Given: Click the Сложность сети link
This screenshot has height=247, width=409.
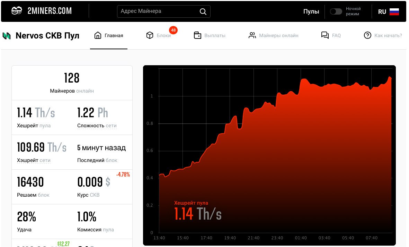Looking at the screenshot, I should coord(97,126).
